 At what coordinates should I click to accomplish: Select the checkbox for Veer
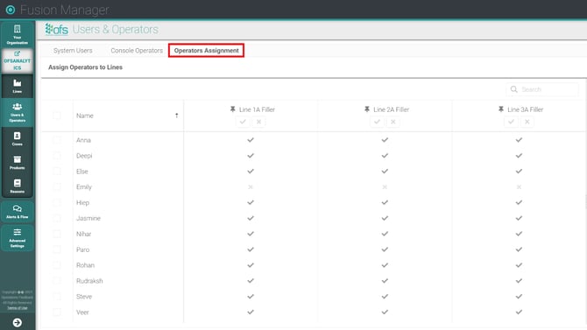point(57,312)
